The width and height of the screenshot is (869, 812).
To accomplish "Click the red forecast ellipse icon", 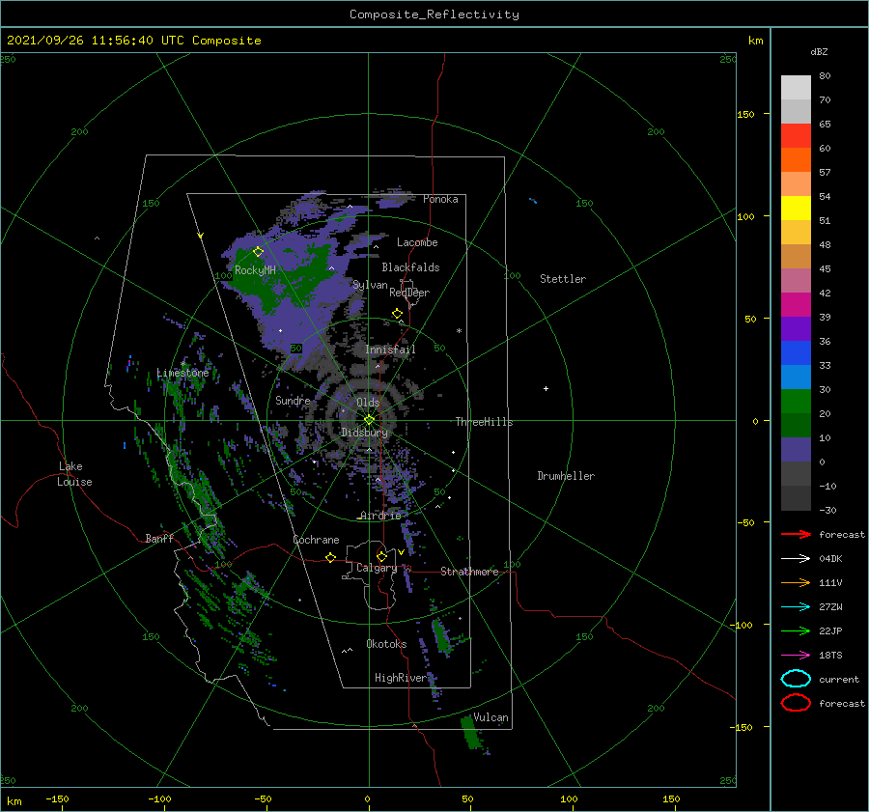I will pyautogui.click(x=796, y=703).
